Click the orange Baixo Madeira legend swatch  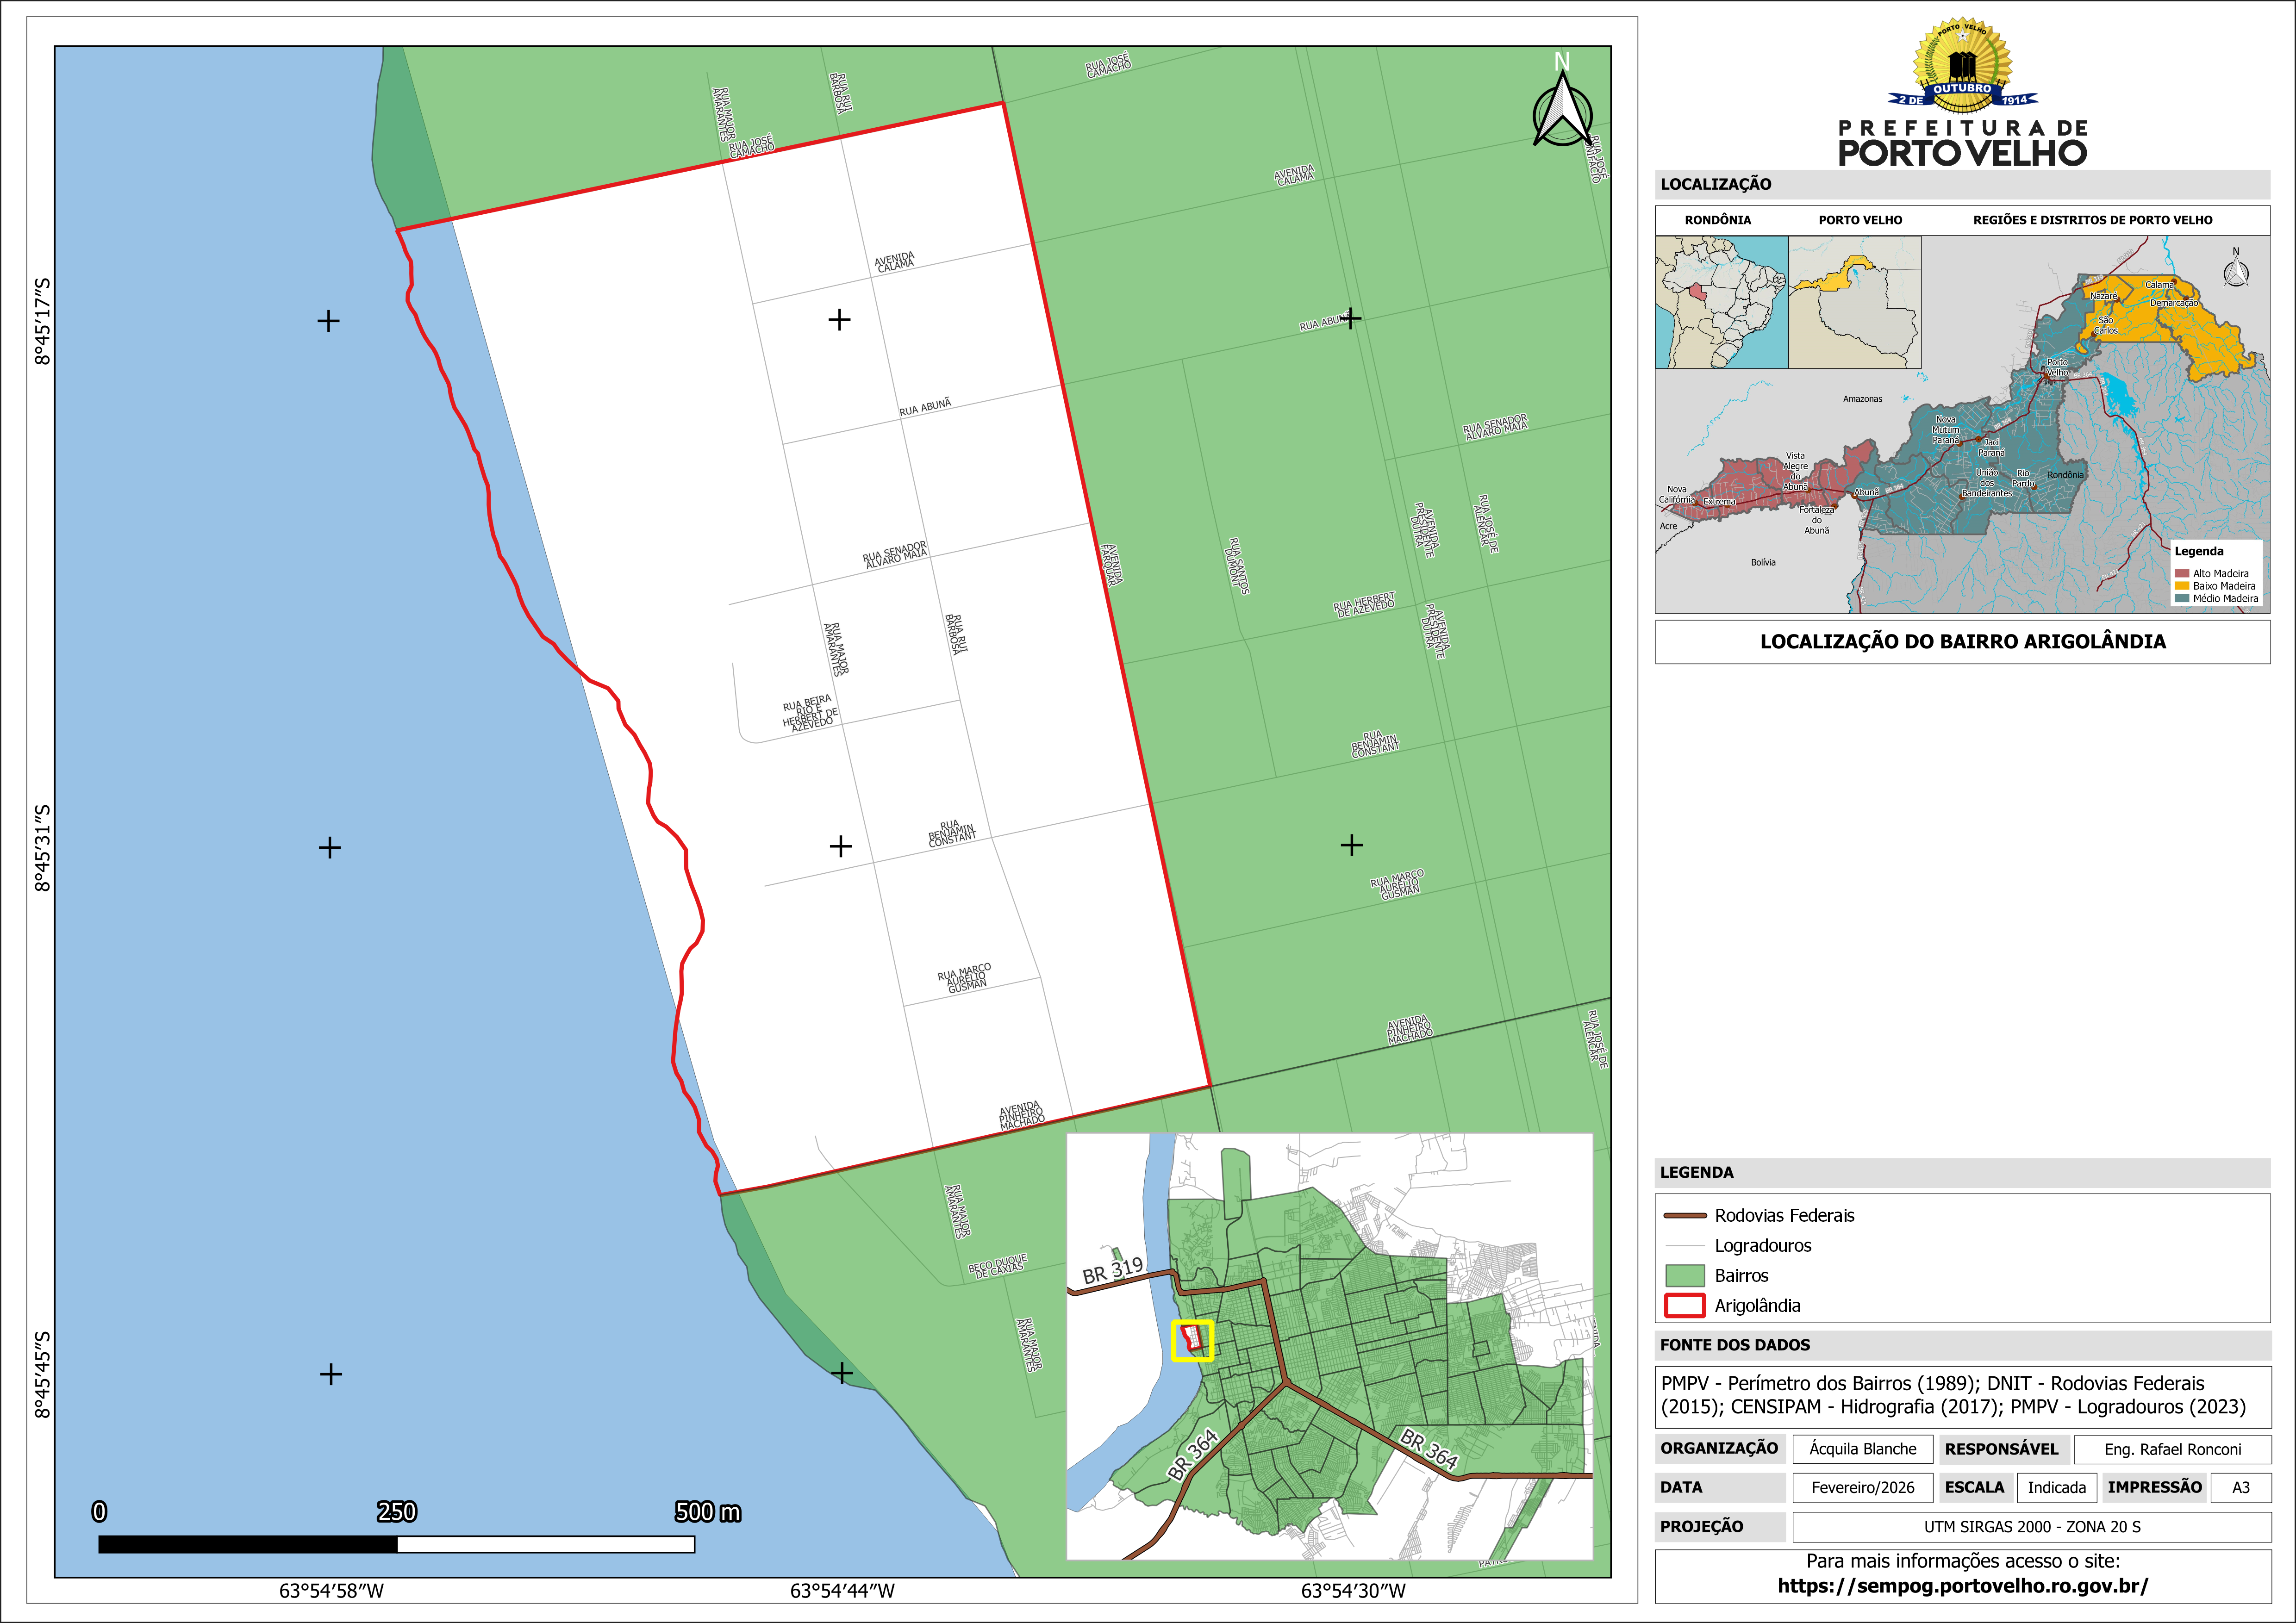pyautogui.click(x=2182, y=586)
